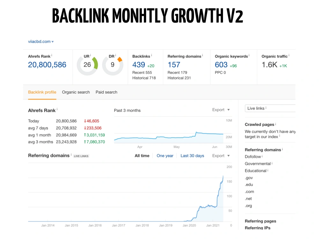Select the Last 30 days range
Screen dimensions: 319x239
tap(192, 156)
